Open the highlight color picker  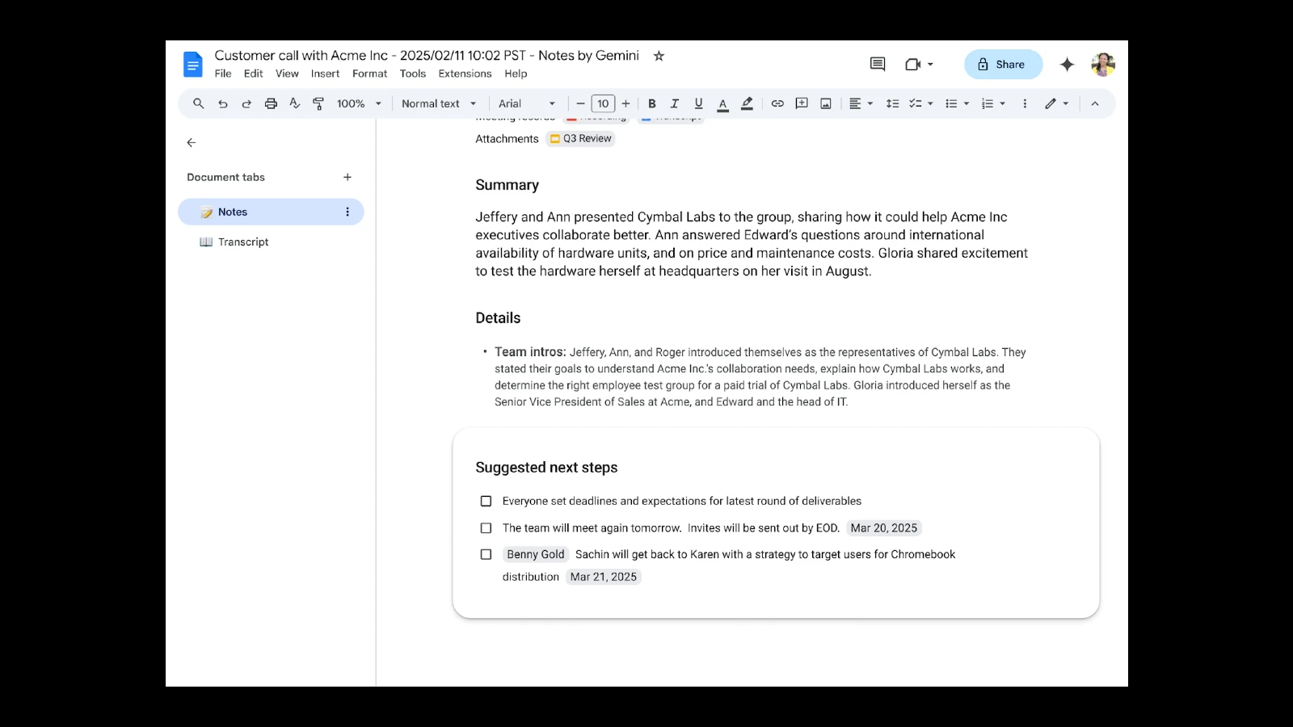(747, 103)
